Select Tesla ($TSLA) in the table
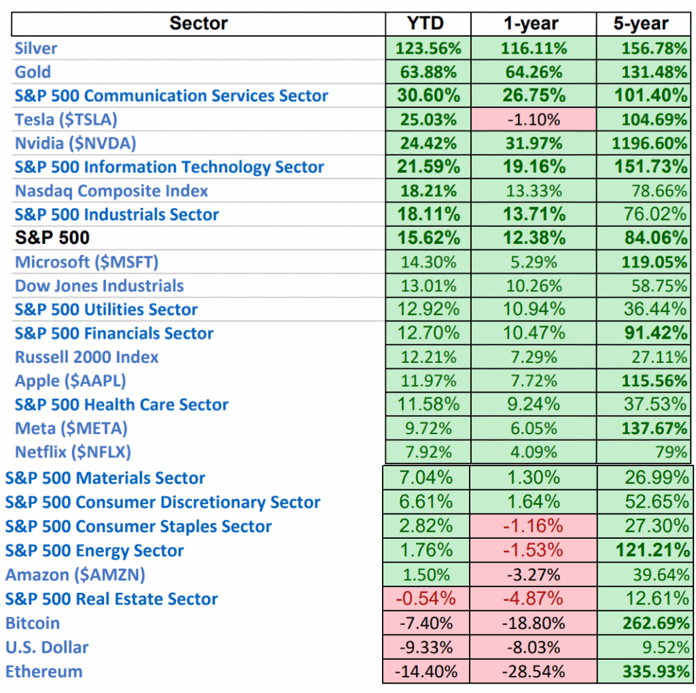This screenshot has width=696, height=693. [x=66, y=120]
